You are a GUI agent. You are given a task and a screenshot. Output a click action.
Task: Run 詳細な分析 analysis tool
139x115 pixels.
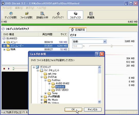click(42, 15)
